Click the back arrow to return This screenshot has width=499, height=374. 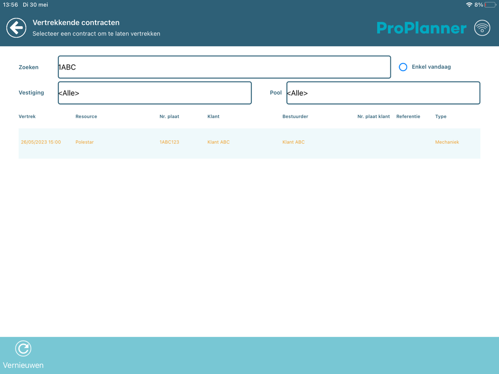[16, 28]
